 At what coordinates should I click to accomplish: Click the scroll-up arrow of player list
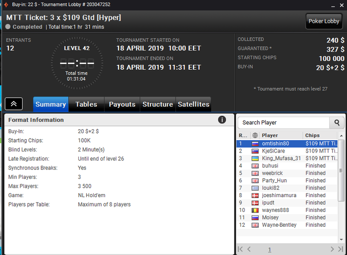click(341, 136)
